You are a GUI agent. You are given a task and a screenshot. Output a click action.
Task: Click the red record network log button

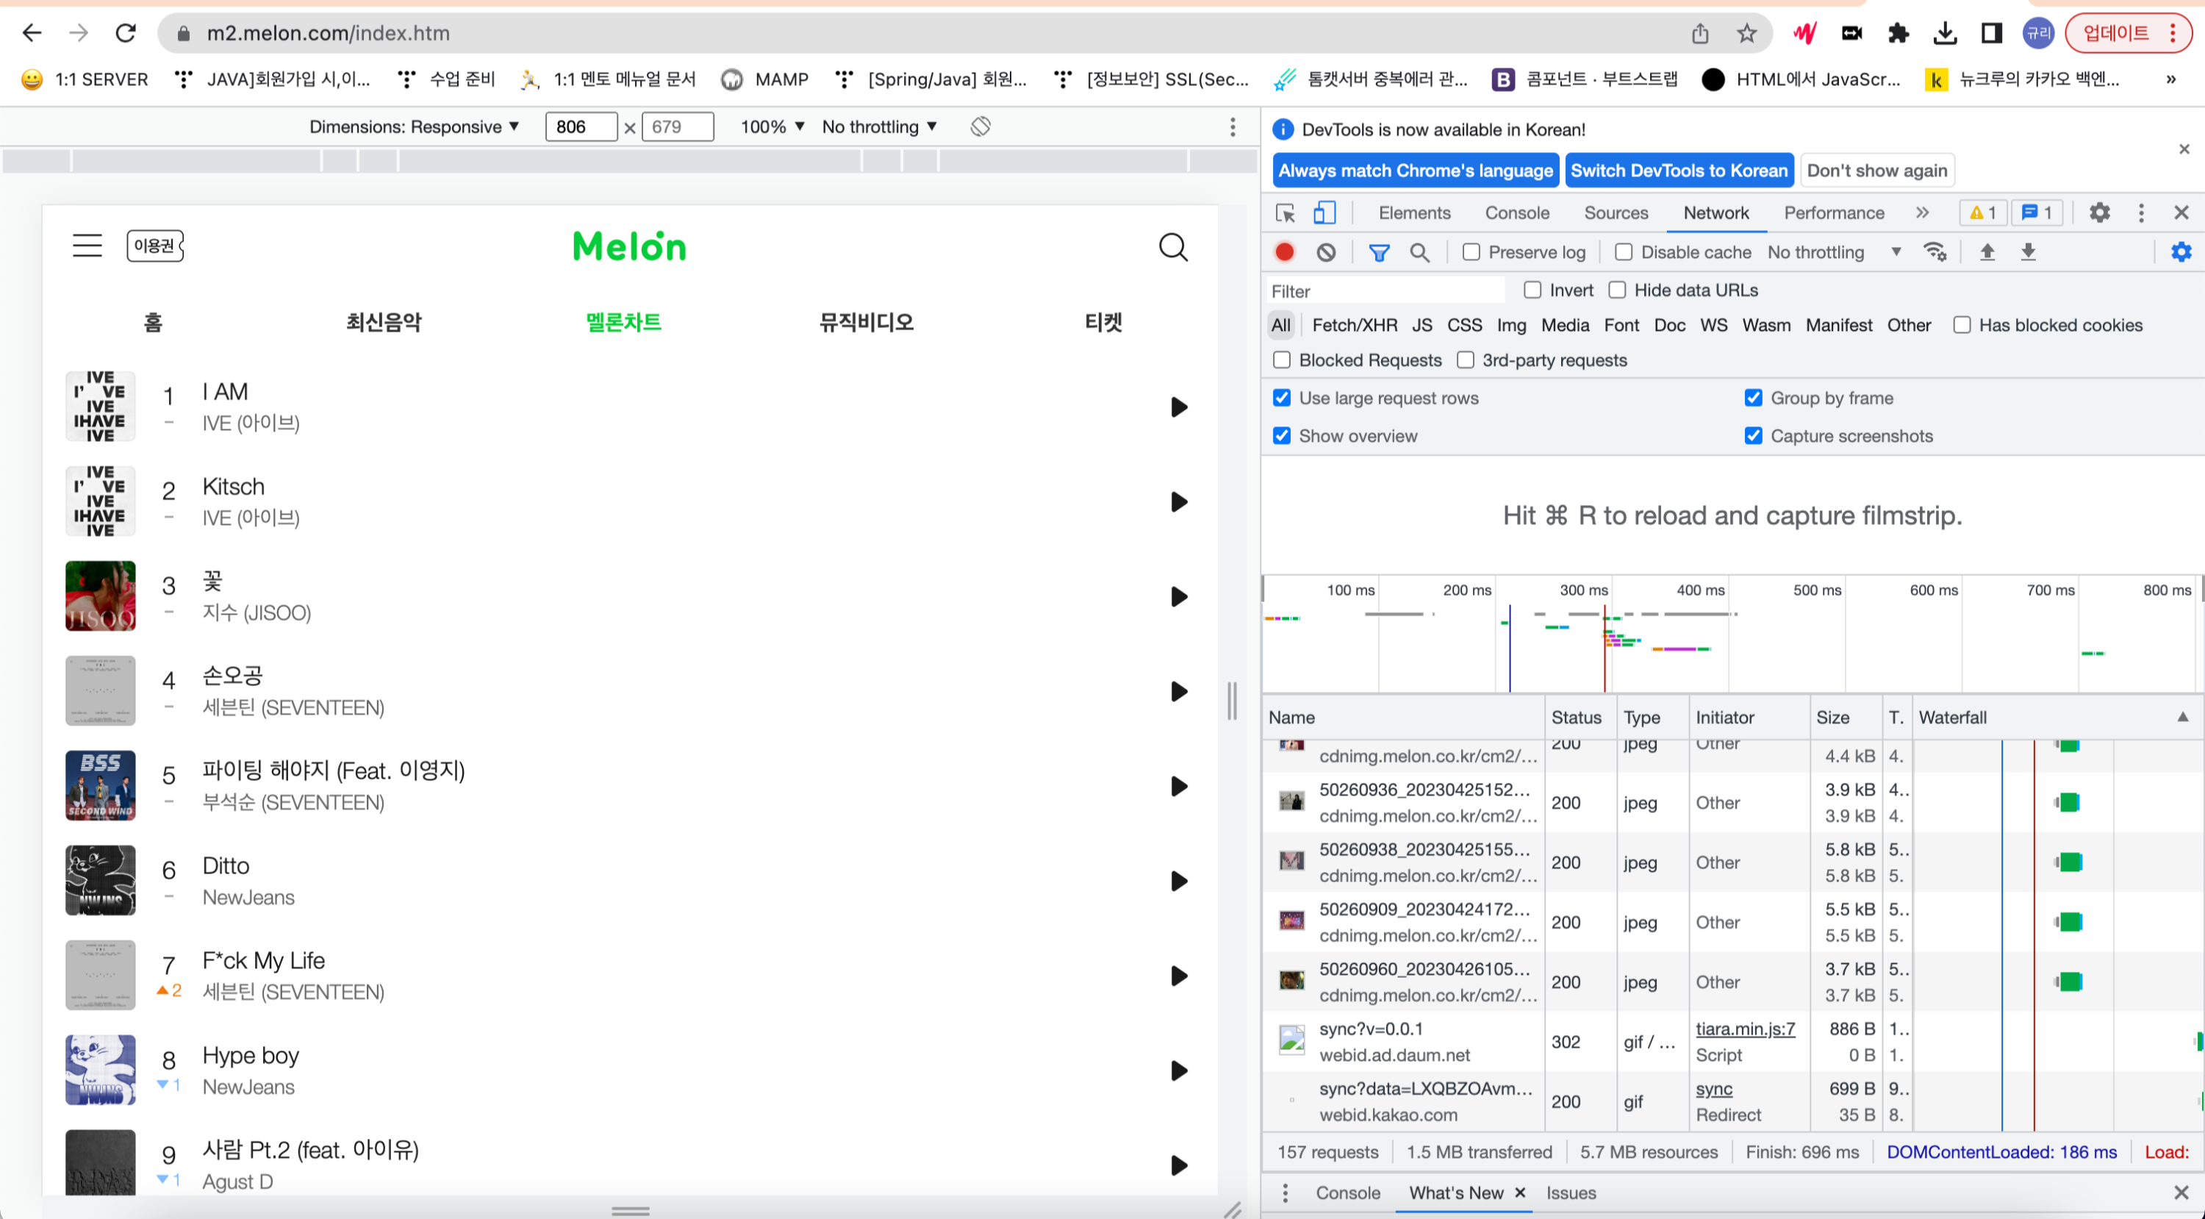click(1284, 251)
